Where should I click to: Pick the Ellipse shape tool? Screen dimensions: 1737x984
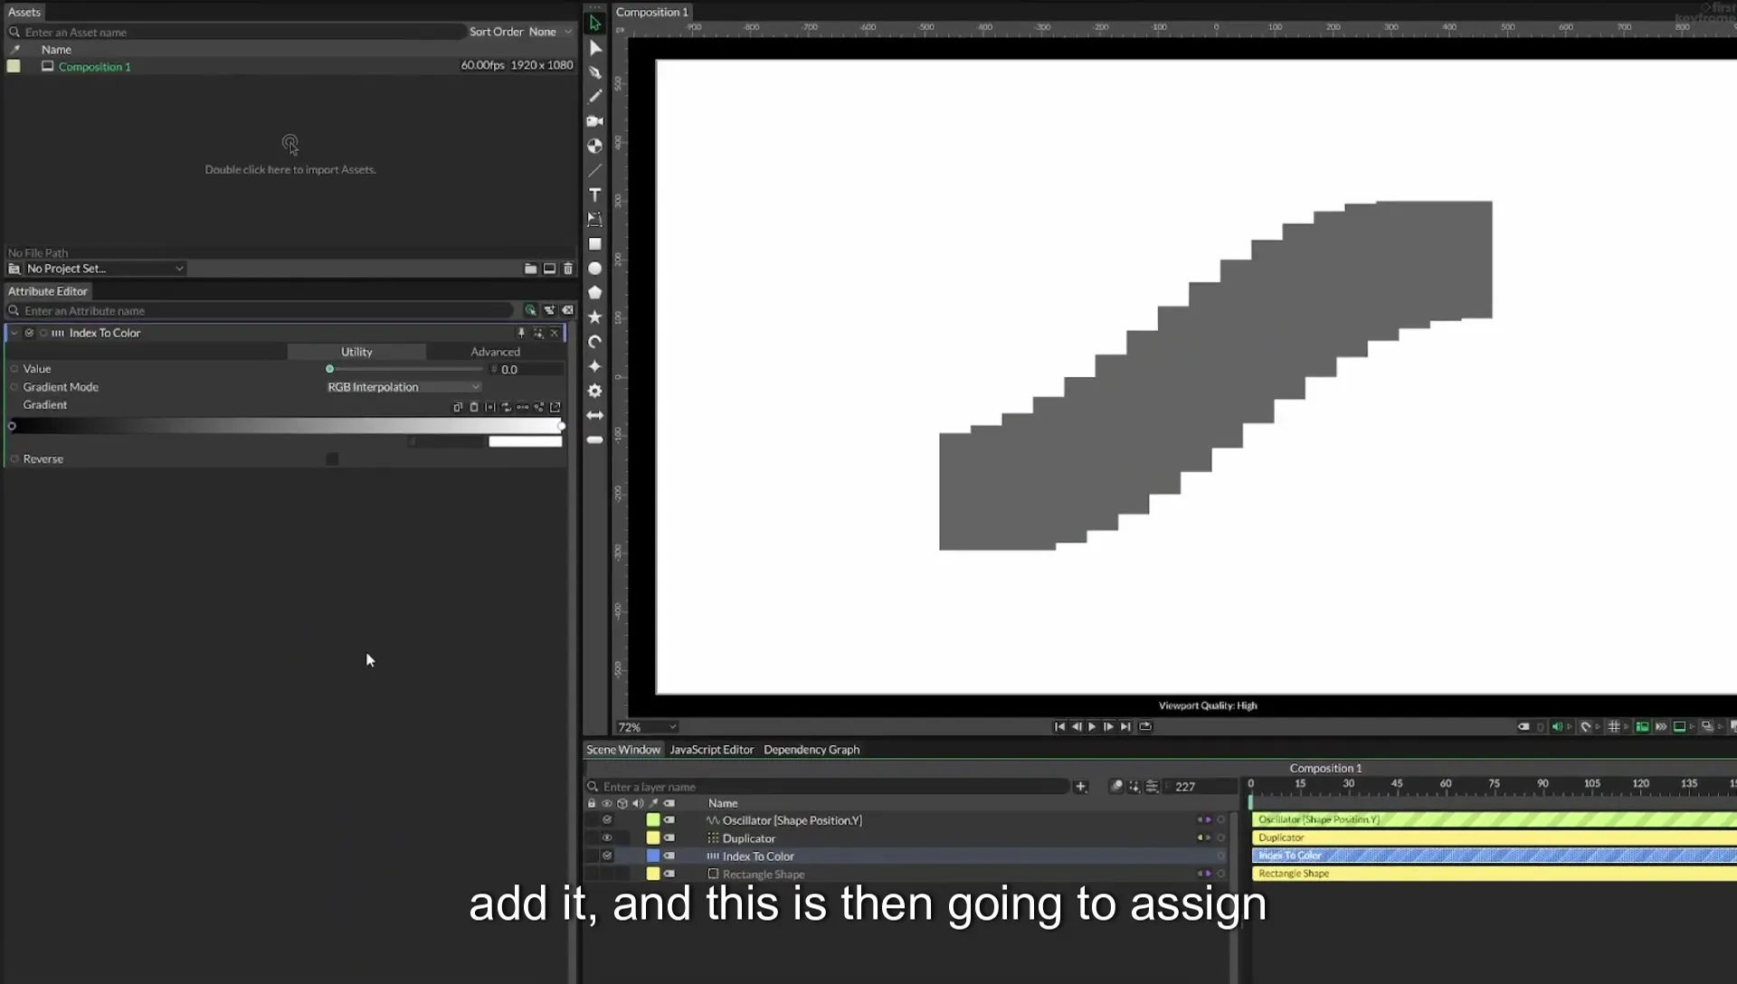point(594,269)
